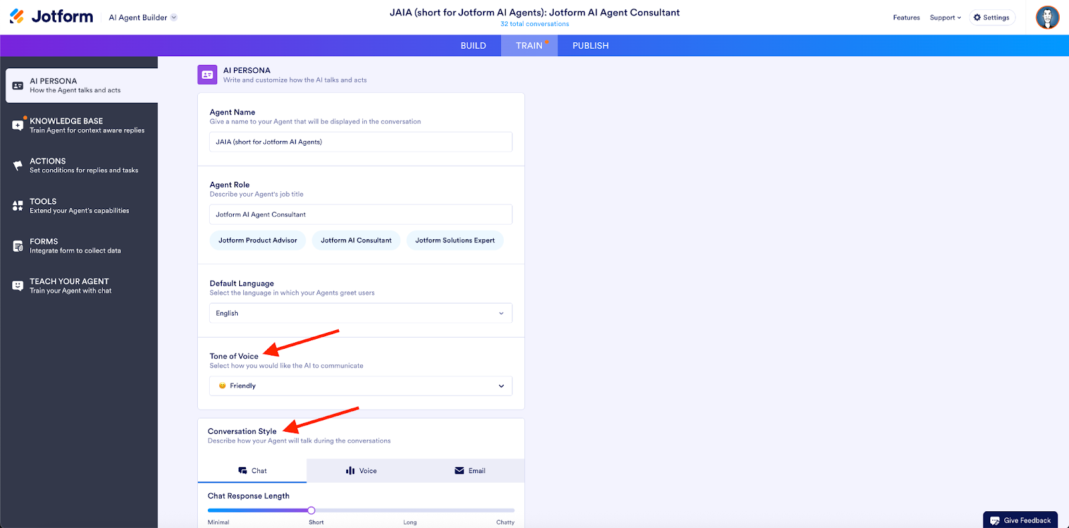1069x528 pixels.
Task: Select the Forms document icon
Action: point(18,246)
